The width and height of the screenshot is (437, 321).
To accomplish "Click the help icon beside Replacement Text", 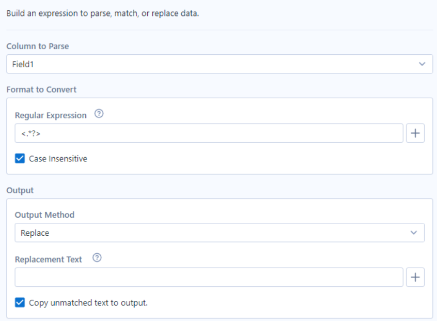I will (97, 259).
